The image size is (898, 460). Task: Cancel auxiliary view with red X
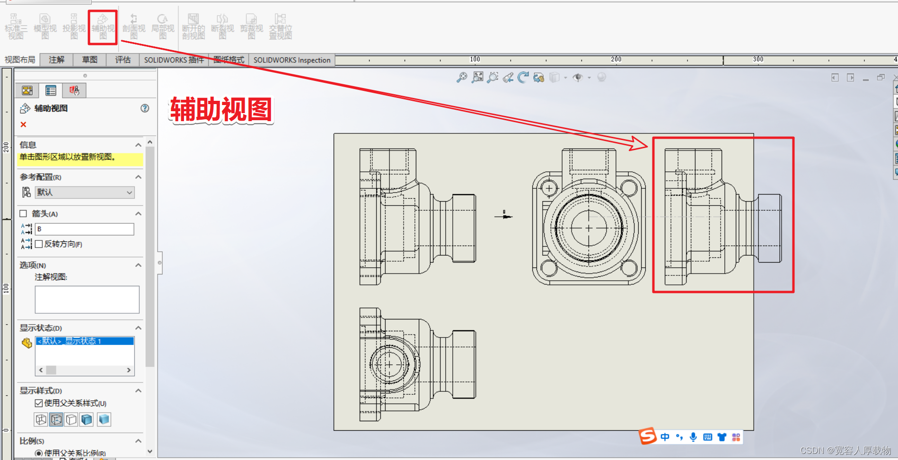point(23,124)
